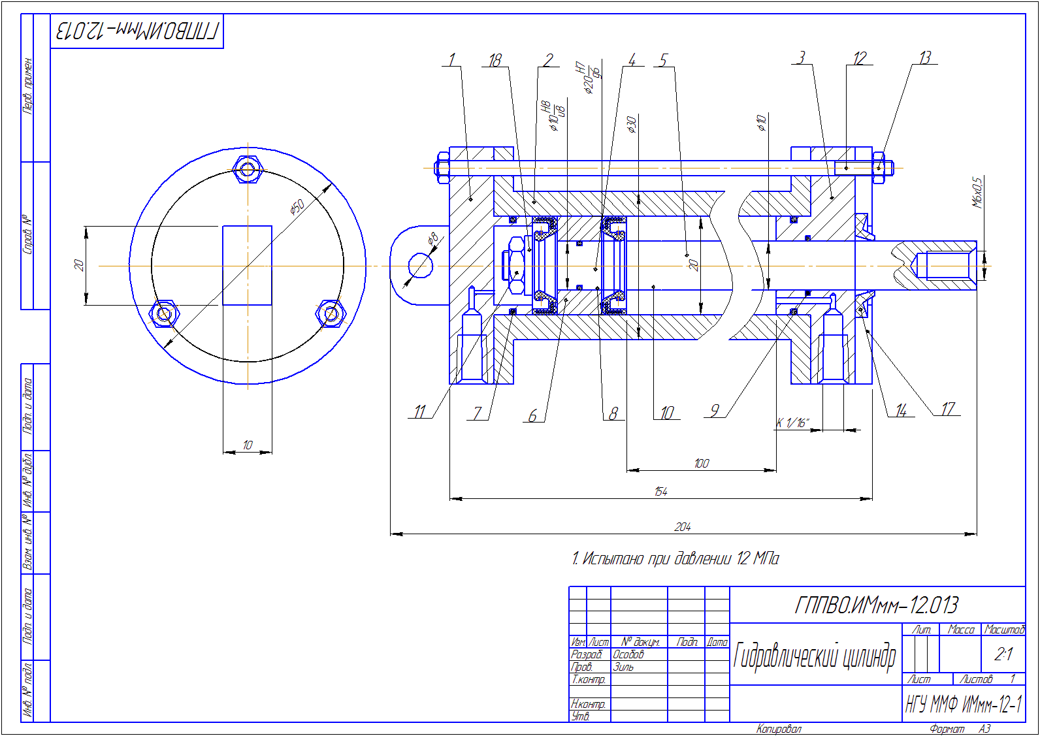This screenshot has height=736, width=1040.
Task: Select the "Разраб." row label
Action: pos(587,654)
